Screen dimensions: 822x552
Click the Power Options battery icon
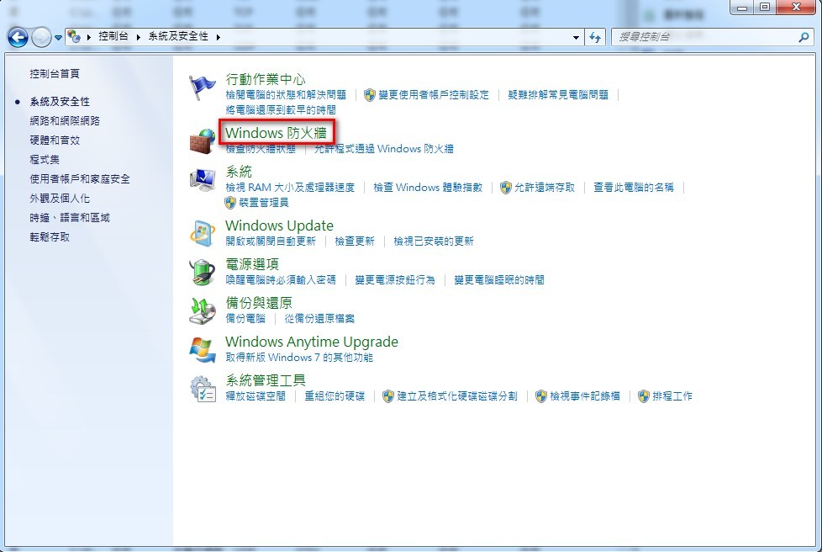click(x=203, y=272)
